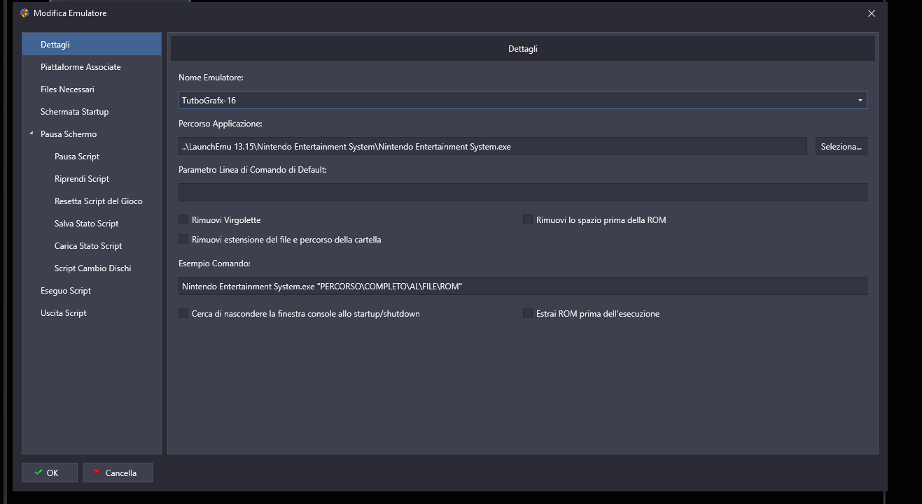Open Salva Stato Script page
922x504 pixels.
tap(92, 224)
